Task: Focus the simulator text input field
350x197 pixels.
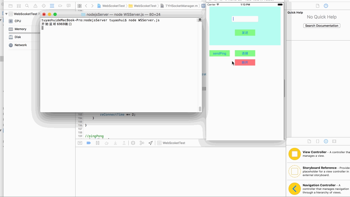Action: click(245, 19)
